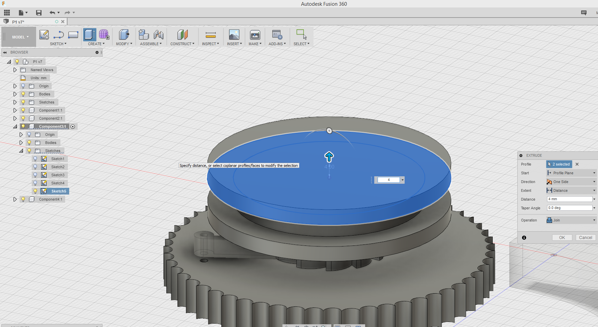The image size is (598, 327).
Task: Click the Sketch5 sketch icon
Action: click(x=44, y=191)
